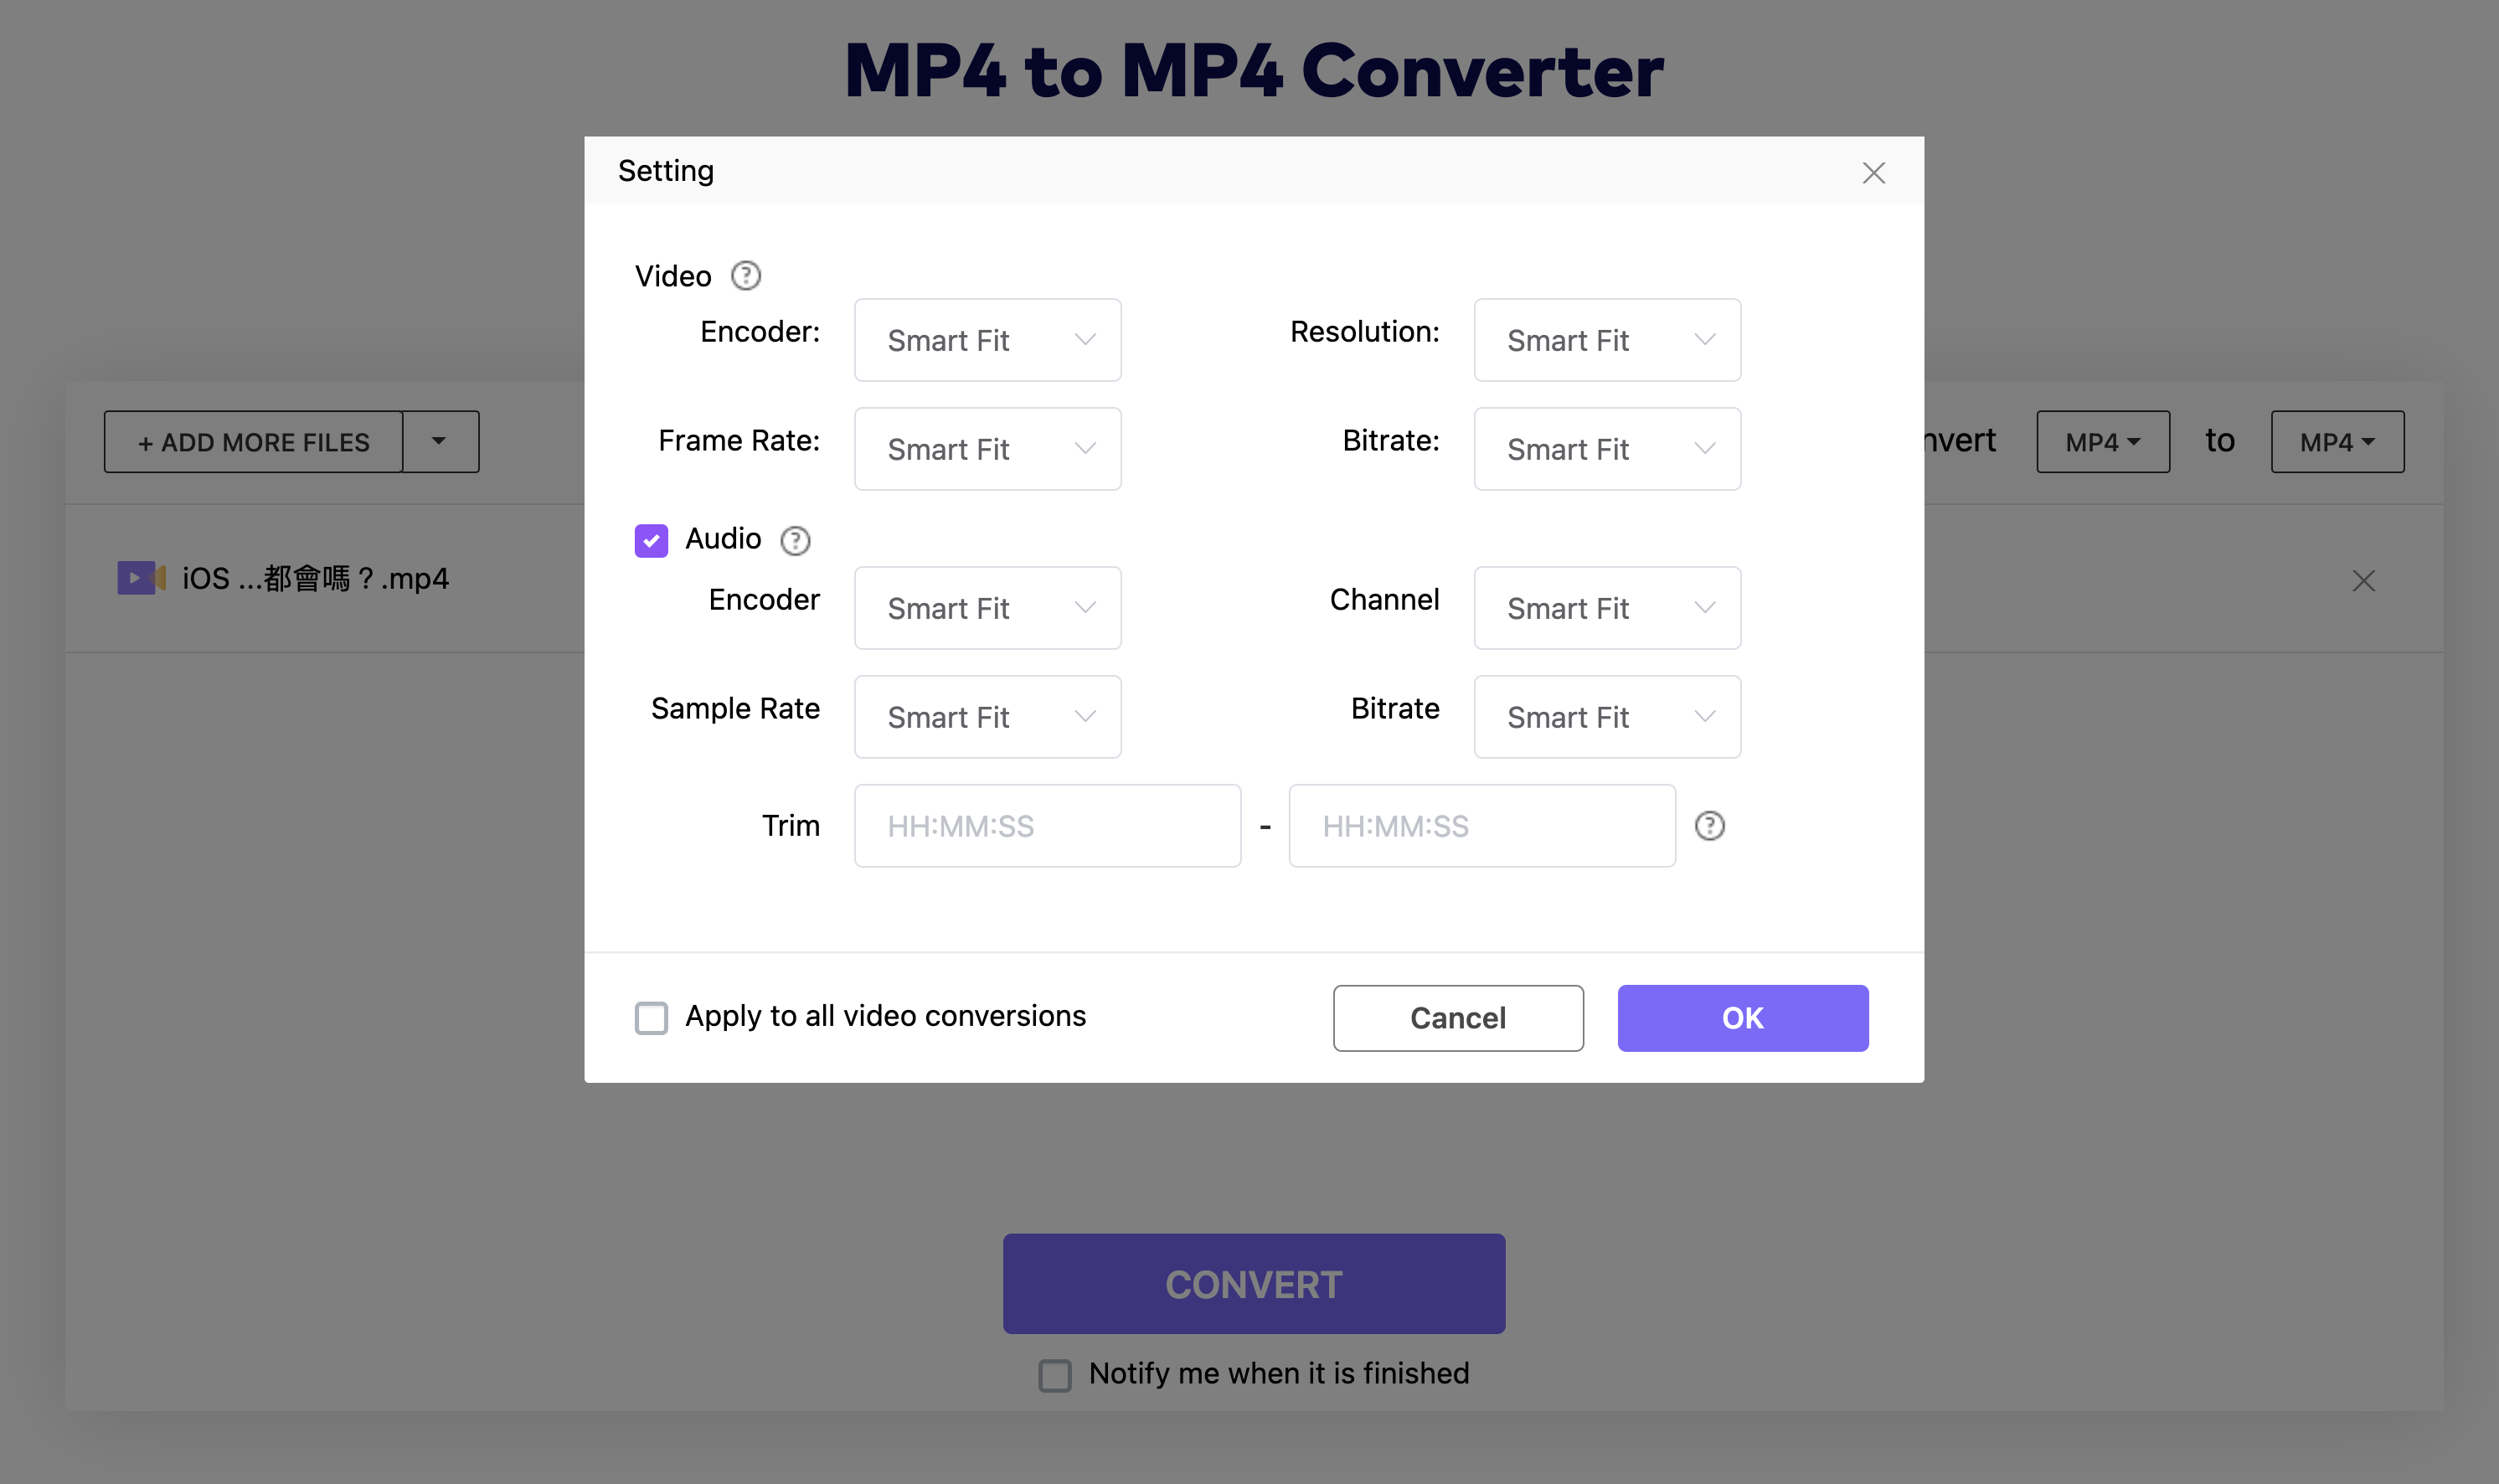Image resolution: width=2499 pixels, height=1484 pixels.
Task: Expand the Resolution dropdown
Action: [x=1607, y=340]
